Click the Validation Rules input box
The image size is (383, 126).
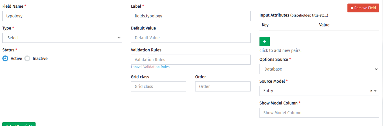[190, 60]
